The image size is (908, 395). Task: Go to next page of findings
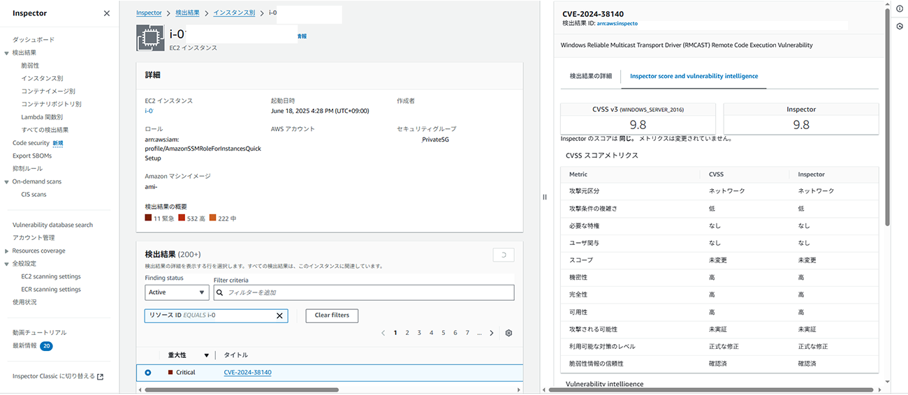coord(492,334)
